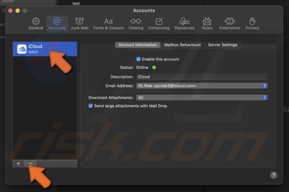Open Privacy preferences pane
The image size is (289, 192).
coord(252,23)
